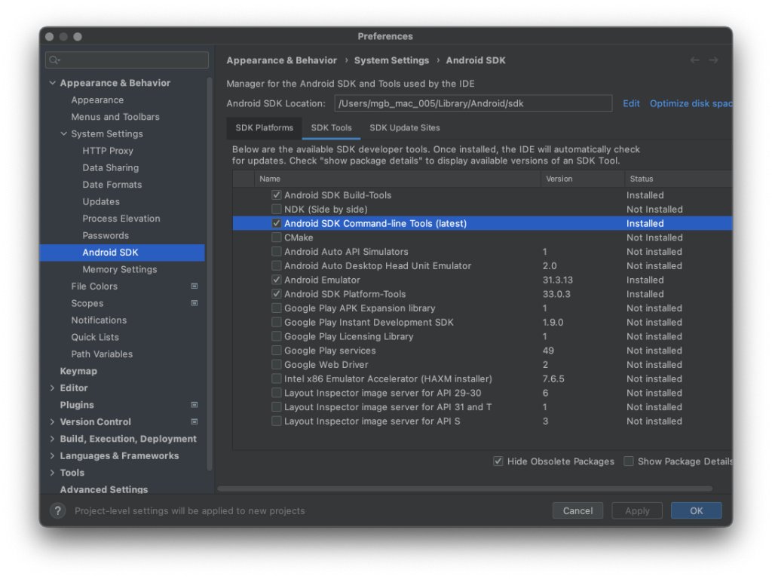Open SDK Update Sites tab

click(405, 128)
